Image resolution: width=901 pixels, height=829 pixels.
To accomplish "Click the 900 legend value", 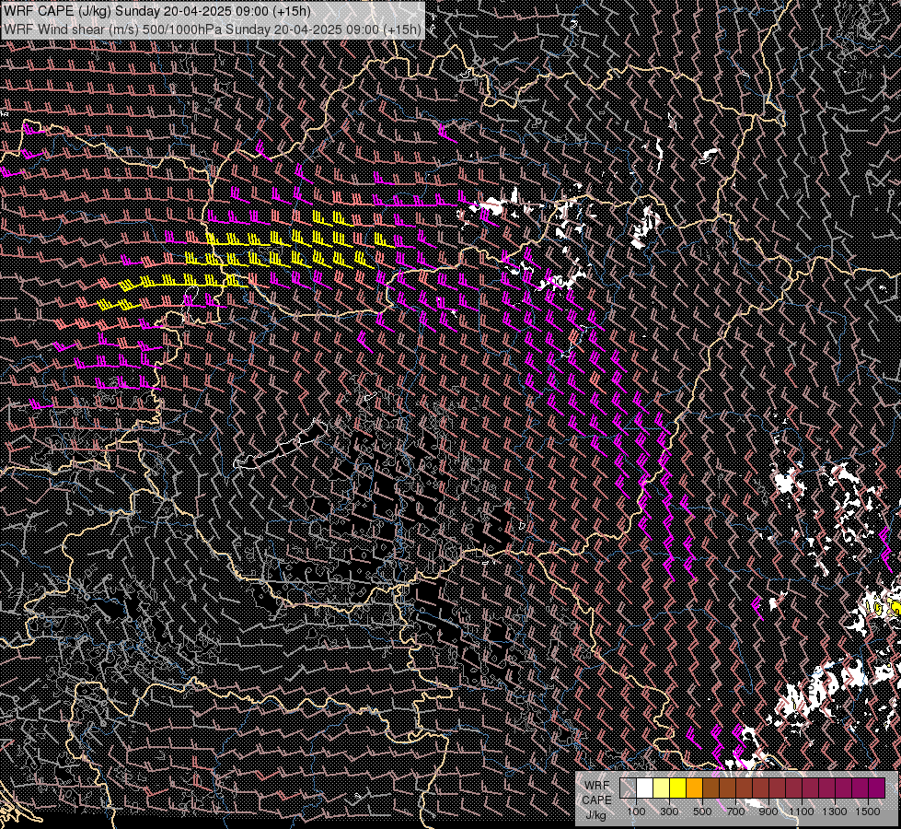I will coord(768,811).
